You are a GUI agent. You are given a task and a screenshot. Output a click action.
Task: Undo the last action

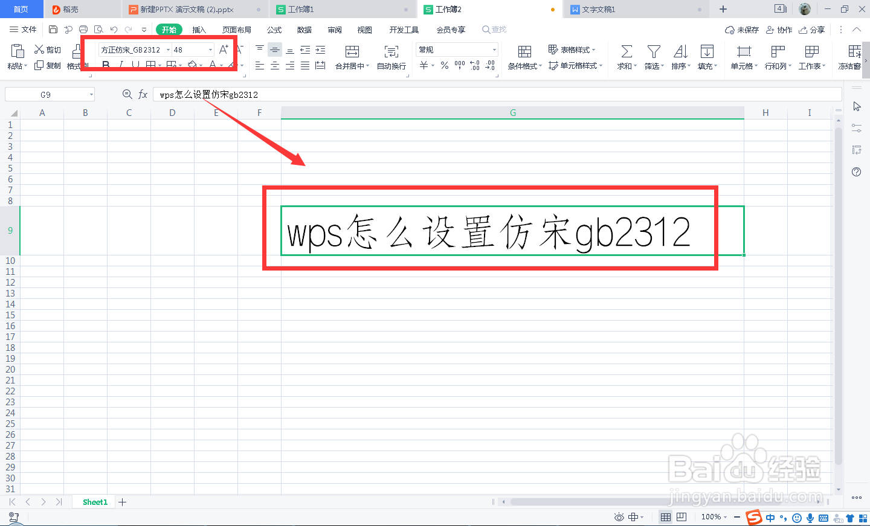pos(114,30)
